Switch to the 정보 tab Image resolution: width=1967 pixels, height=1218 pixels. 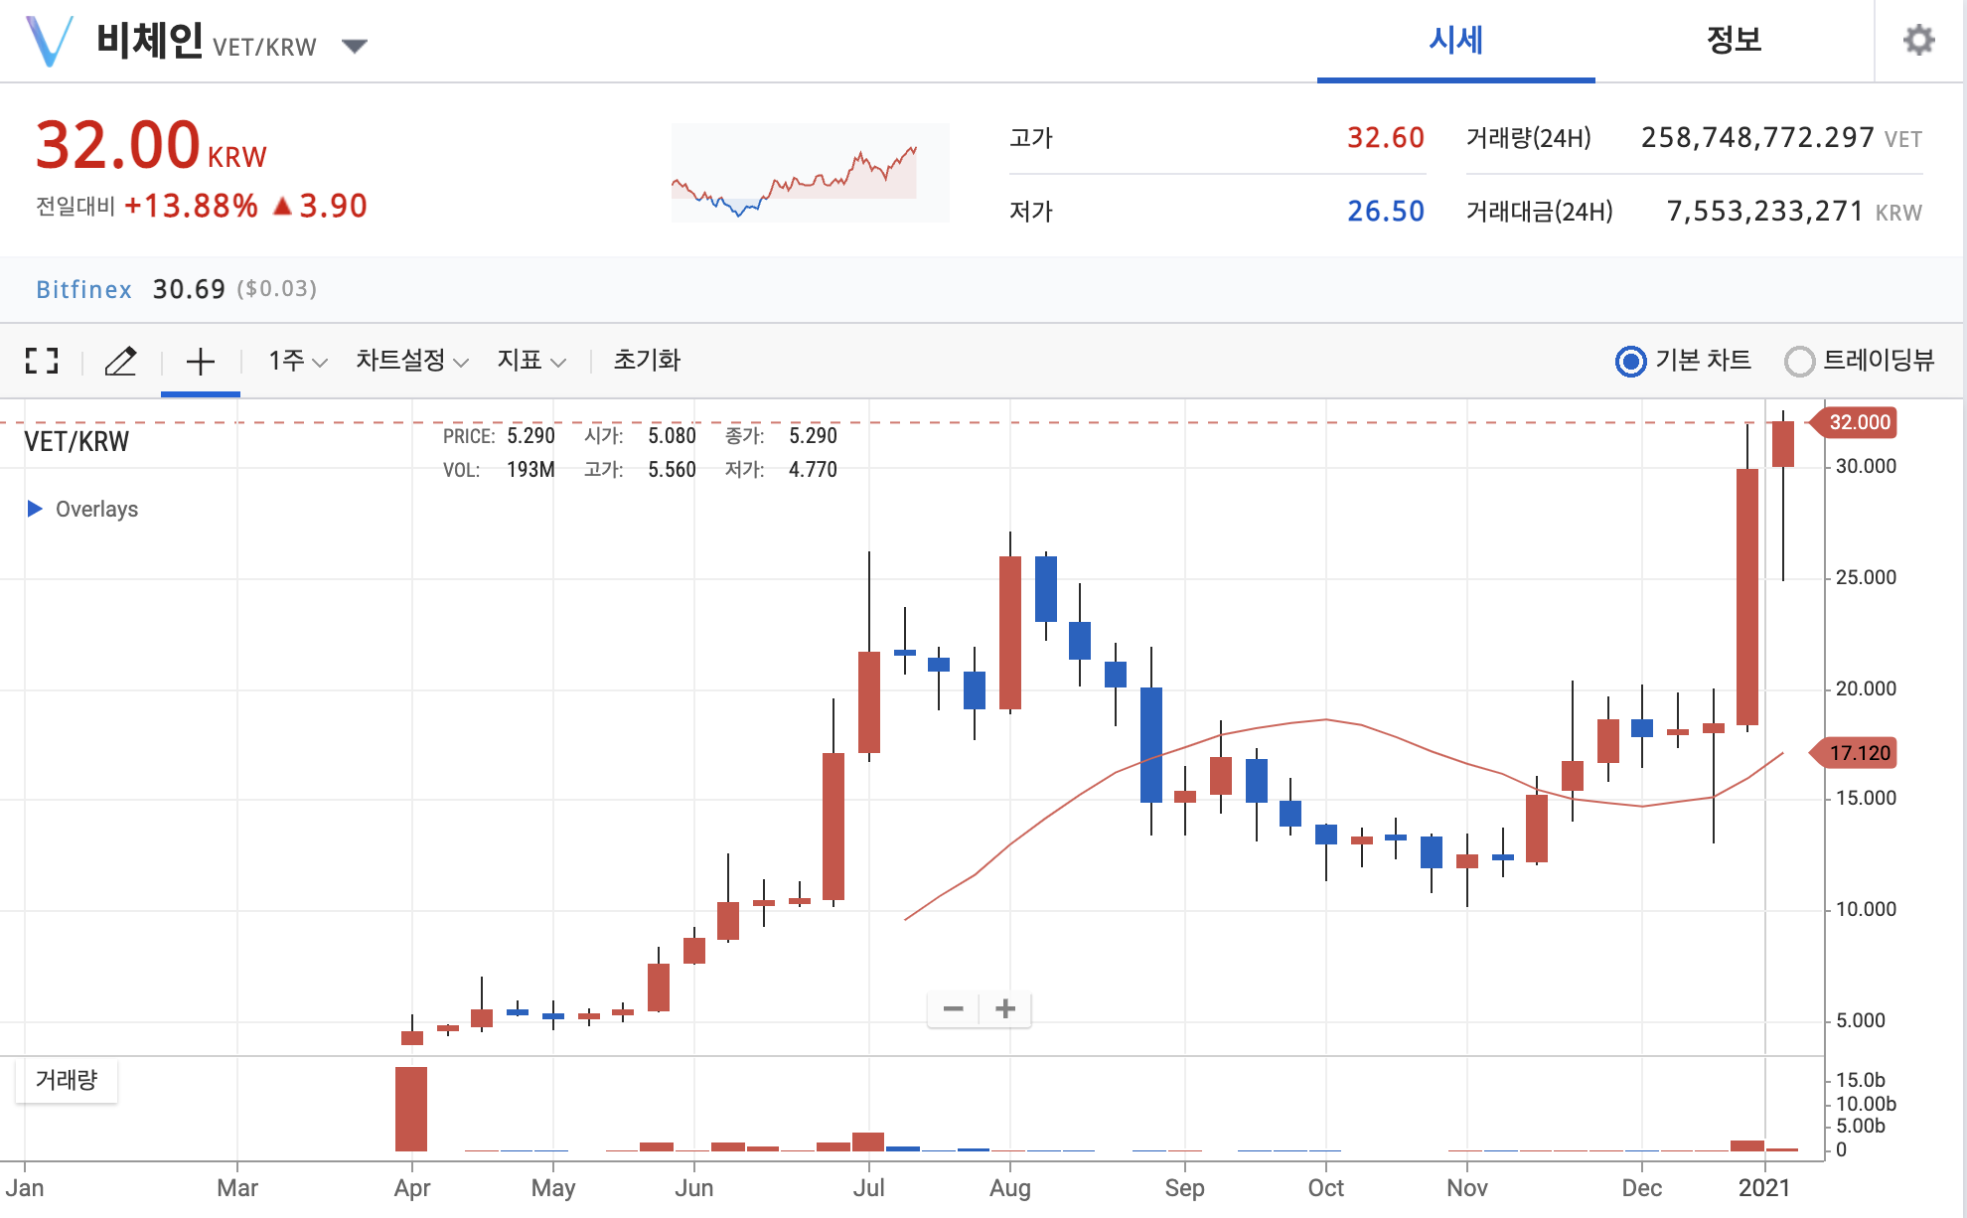coord(1734,41)
